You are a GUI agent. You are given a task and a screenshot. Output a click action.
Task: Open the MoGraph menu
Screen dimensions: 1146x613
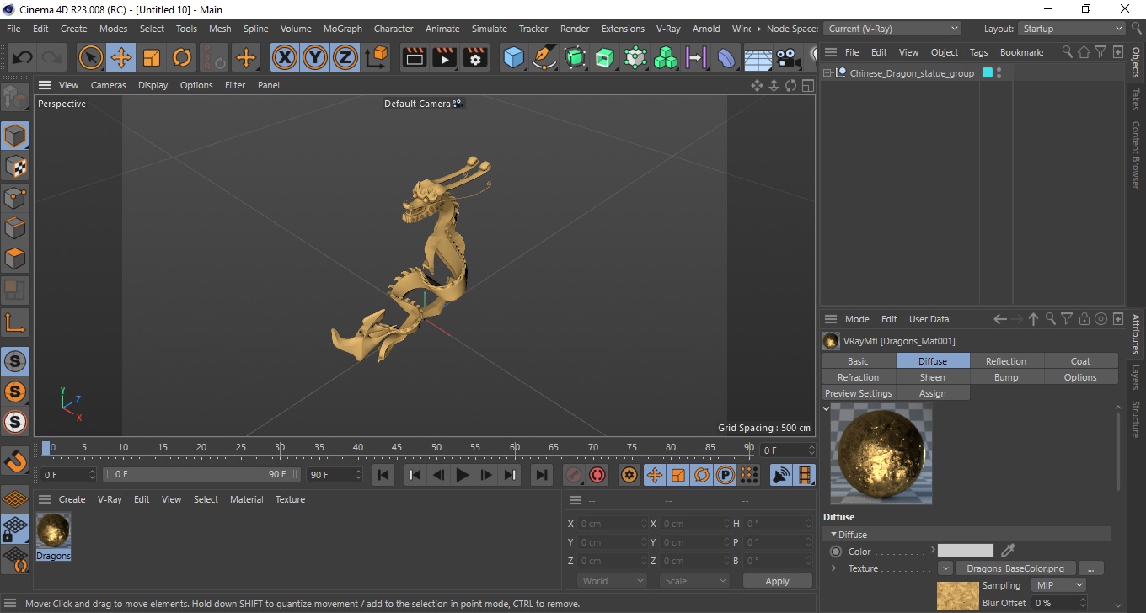pos(342,29)
